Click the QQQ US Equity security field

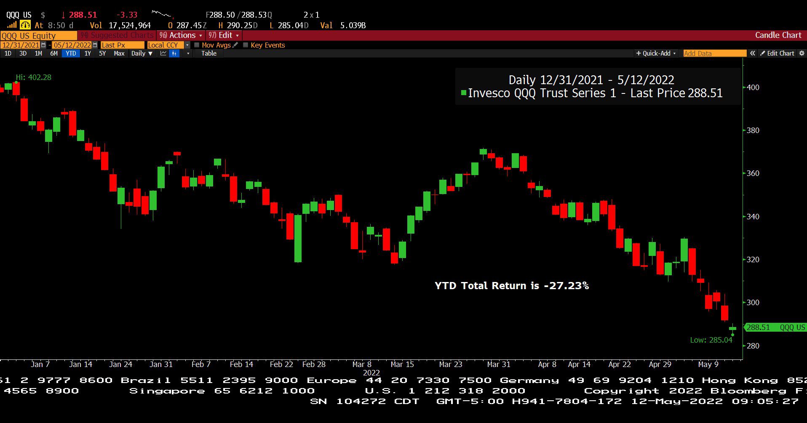[39, 36]
